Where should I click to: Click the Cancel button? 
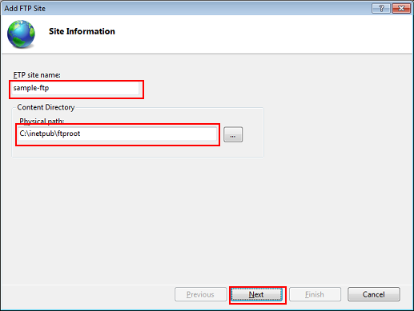[x=374, y=294]
